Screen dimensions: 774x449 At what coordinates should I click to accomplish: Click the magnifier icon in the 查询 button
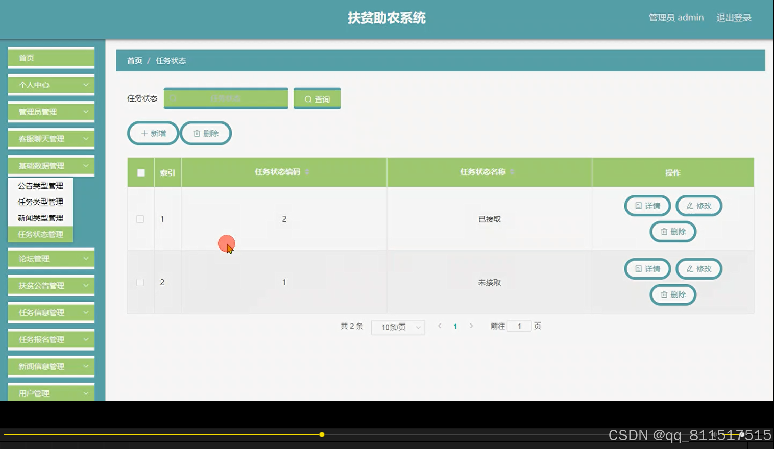tap(307, 98)
